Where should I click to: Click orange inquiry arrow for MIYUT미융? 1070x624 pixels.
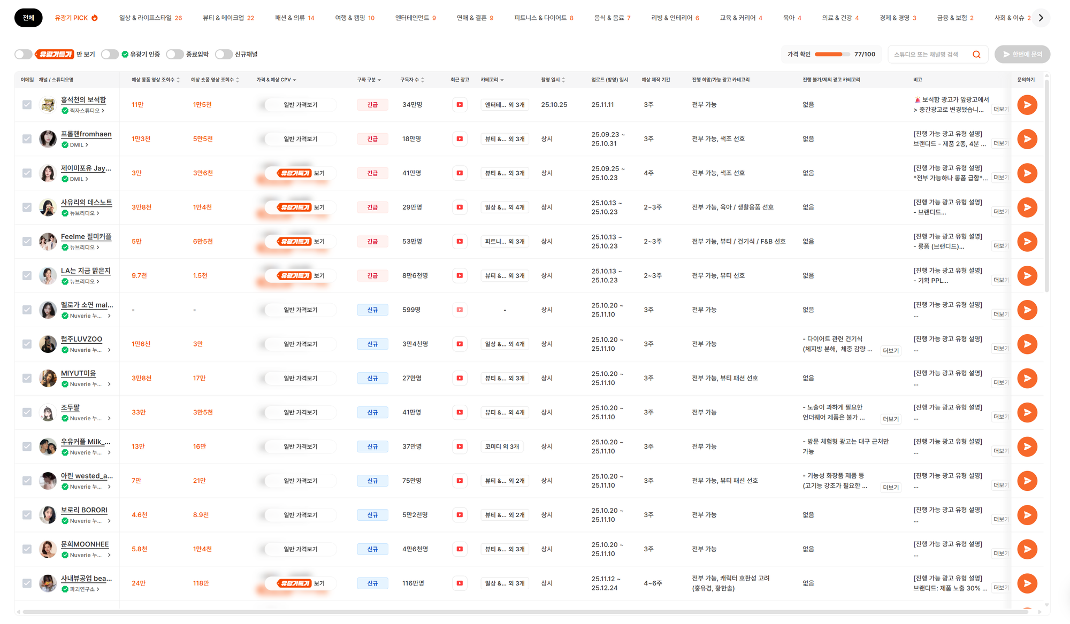pyautogui.click(x=1027, y=378)
